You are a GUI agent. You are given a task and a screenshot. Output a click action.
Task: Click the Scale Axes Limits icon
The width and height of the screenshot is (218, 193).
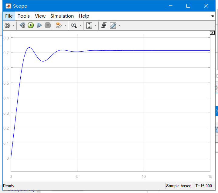click(x=89, y=25)
